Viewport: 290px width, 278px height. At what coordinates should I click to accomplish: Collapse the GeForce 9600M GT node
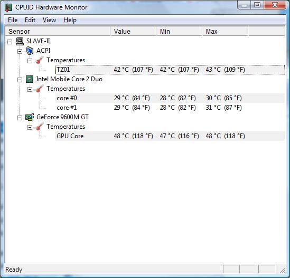click(x=20, y=118)
